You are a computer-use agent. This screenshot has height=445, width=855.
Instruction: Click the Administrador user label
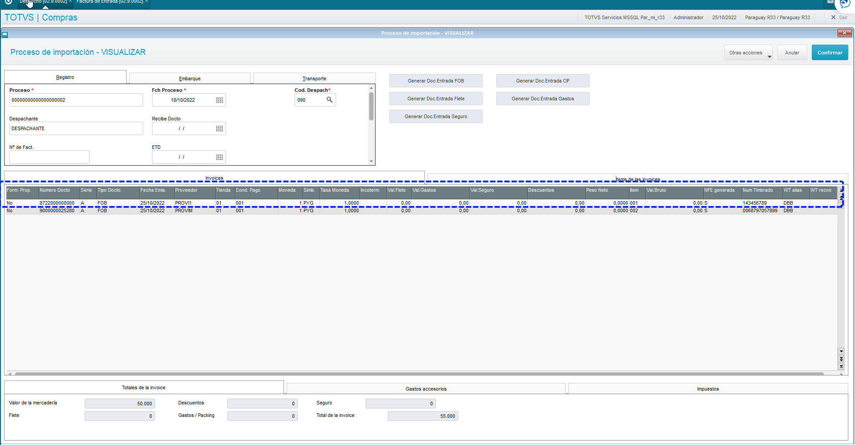point(688,17)
